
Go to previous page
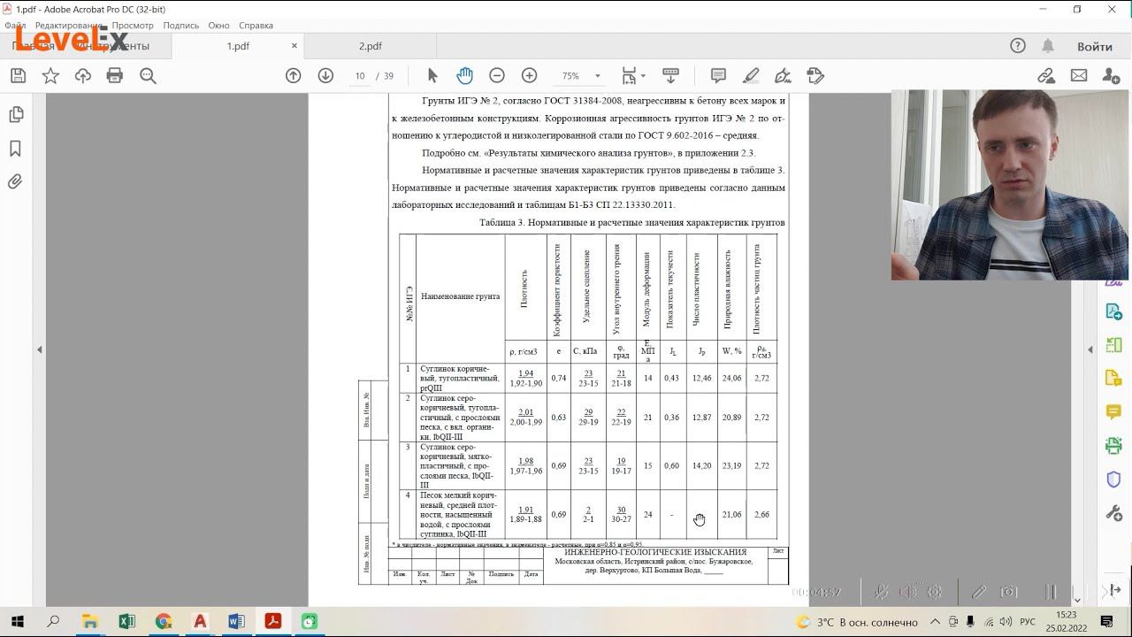tap(294, 76)
